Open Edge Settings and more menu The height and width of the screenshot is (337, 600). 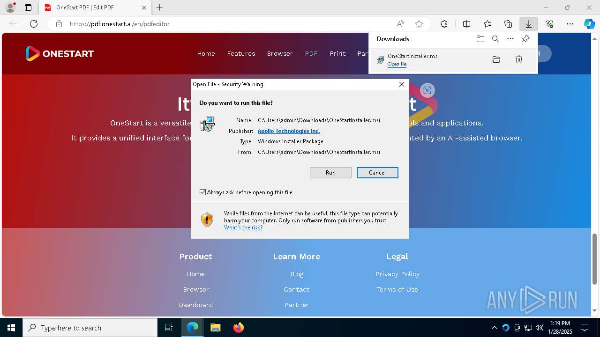[x=570, y=24]
